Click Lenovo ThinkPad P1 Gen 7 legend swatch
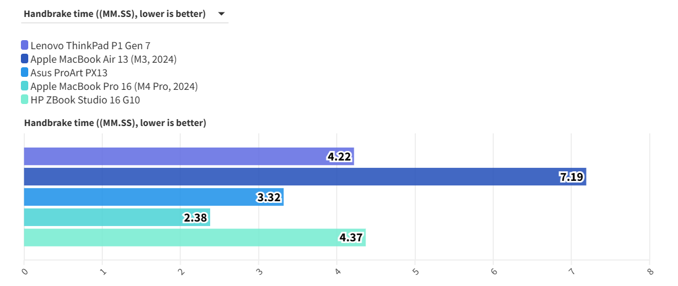 24,45
